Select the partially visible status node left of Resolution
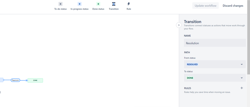This screenshot has width=250, height=107. [x=2, y=80]
